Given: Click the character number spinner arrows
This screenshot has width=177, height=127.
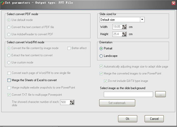Looking at the screenshot, I should (x=72, y=102).
